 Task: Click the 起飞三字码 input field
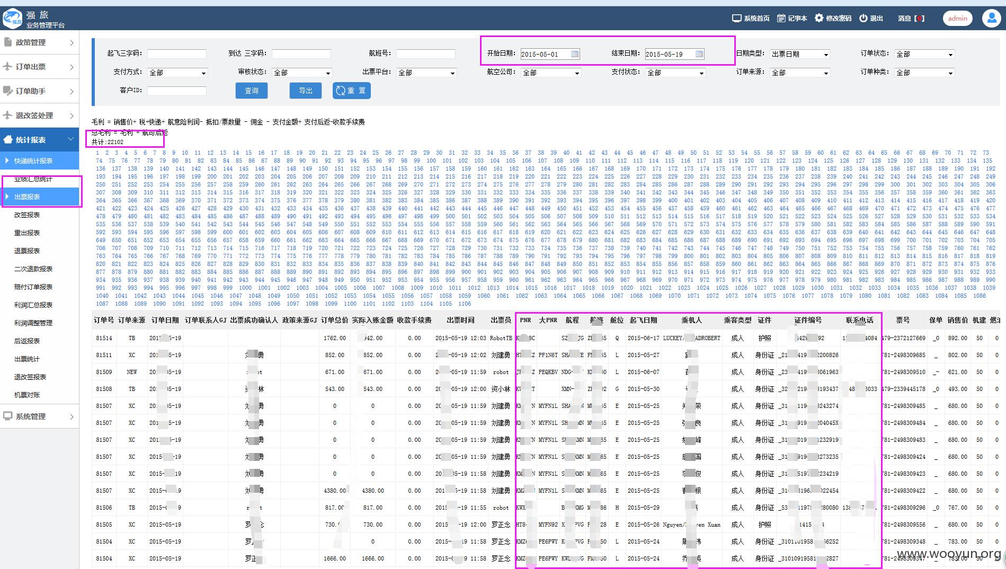[177, 54]
